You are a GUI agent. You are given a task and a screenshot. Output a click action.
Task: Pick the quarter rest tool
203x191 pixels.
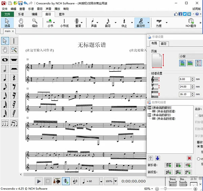coord(14,77)
